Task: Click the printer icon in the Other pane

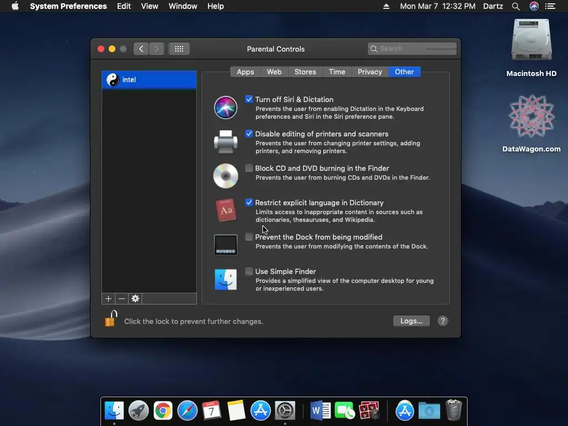Action: tap(225, 141)
